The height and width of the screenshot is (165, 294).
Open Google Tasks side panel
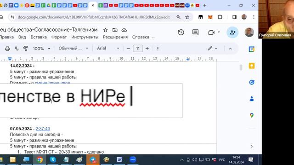coord(252,82)
